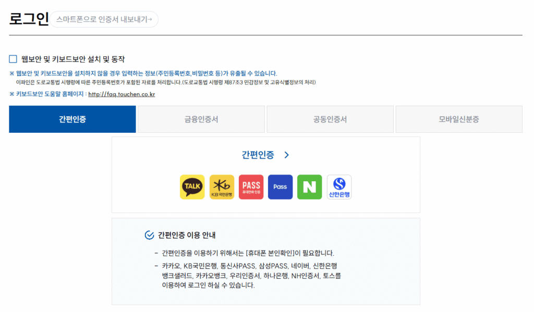Click the 웹보안 및 키보드보안 설치 및 동작 label

click(73, 59)
